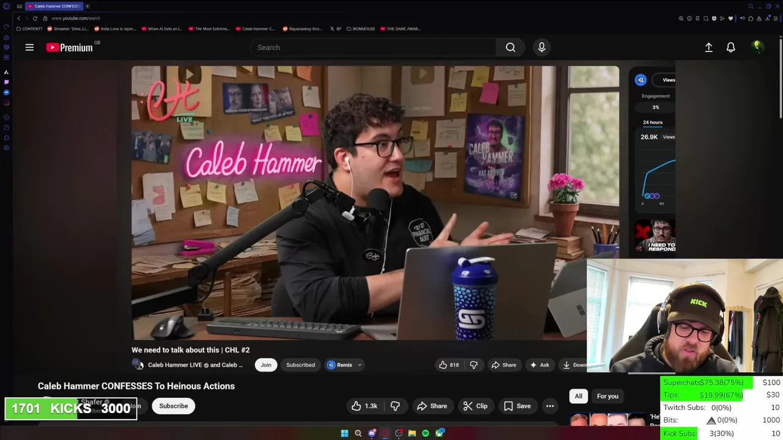The image size is (783, 440).
Task: Click the white Subscribe button
Action: coord(174,406)
